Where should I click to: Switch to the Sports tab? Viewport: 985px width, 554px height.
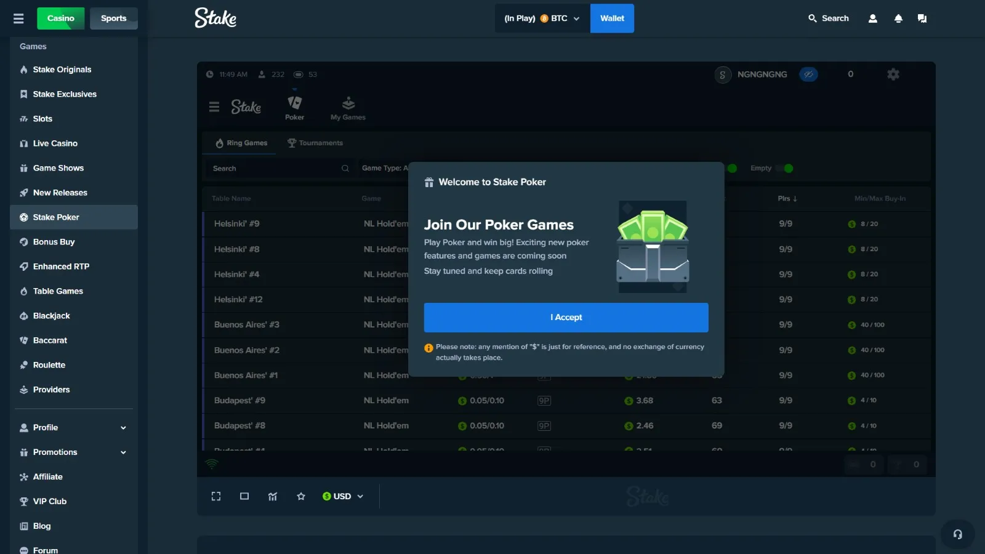113,18
